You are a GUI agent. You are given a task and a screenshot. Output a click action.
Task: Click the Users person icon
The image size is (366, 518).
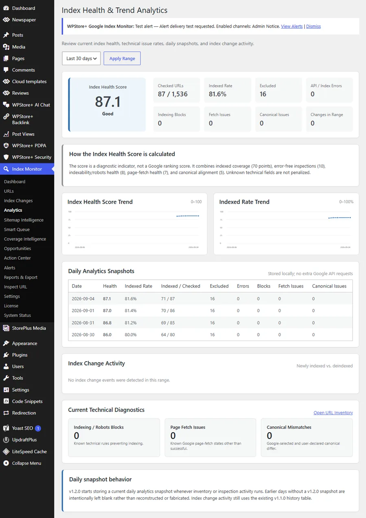tap(6, 367)
